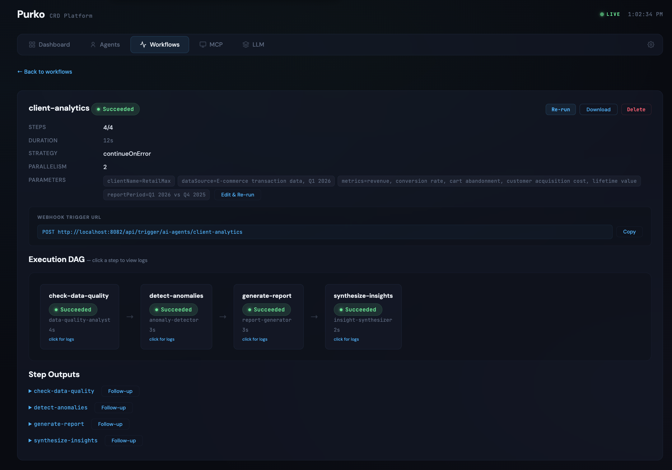Viewport: 672px width, 470px height.
Task: Click the 12s duration value
Action: click(108, 141)
